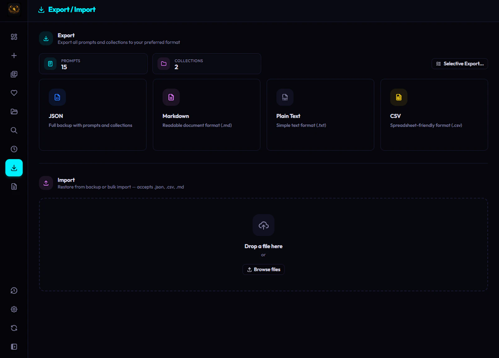Export as Plain Text card
The height and width of the screenshot is (358, 499).
coord(320,115)
